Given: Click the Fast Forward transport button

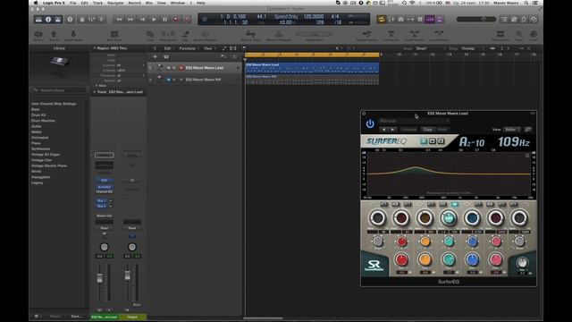Looking at the screenshot, I should 130,20.
